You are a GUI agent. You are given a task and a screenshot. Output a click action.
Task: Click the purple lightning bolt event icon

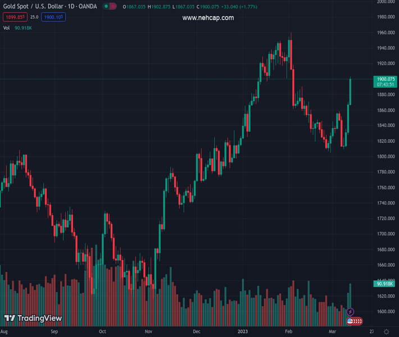[351, 312]
